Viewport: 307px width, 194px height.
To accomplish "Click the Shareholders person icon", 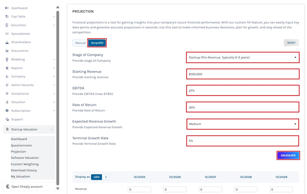I will coord(7,42).
